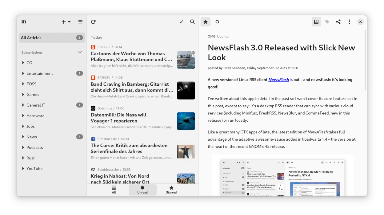
Task: Expand the Games category triangle
Action: pyautogui.click(x=23, y=95)
